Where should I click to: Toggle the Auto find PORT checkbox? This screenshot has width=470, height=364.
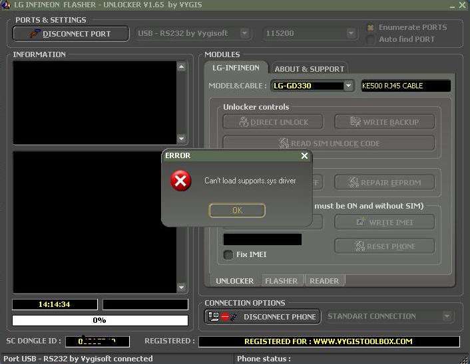(371, 39)
